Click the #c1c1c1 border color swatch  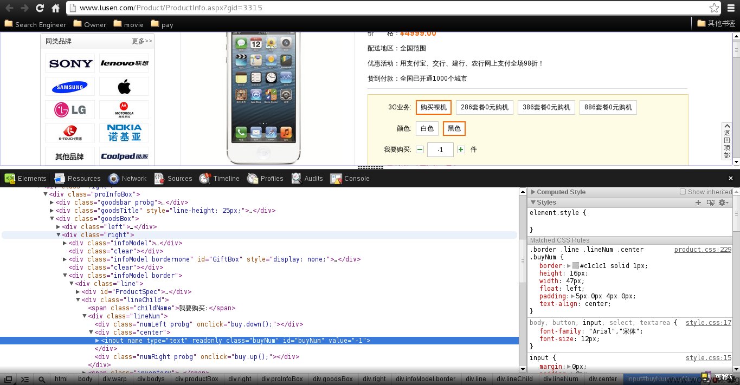(x=576, y=266)
